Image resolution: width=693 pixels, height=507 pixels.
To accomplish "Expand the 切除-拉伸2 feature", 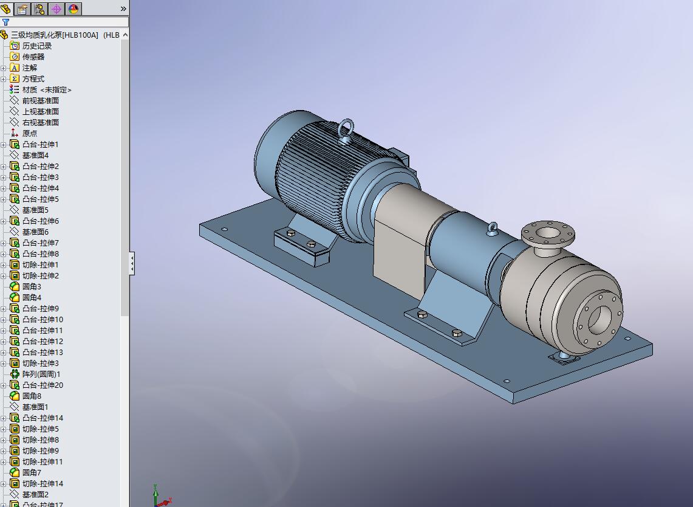I will [4, 275].
